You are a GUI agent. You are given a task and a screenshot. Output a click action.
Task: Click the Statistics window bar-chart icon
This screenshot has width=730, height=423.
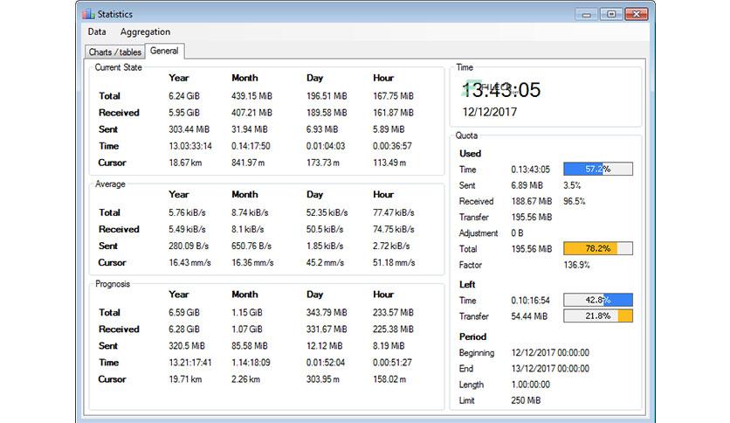pyautogui.click(x=88, y=14)
